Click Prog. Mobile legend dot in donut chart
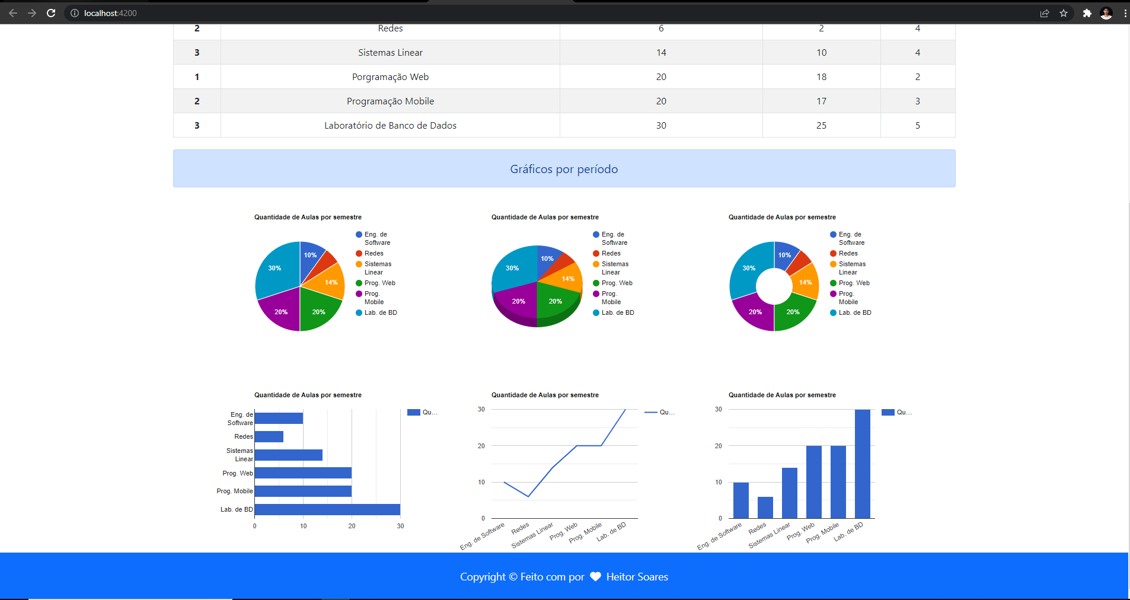 [833, 294]
